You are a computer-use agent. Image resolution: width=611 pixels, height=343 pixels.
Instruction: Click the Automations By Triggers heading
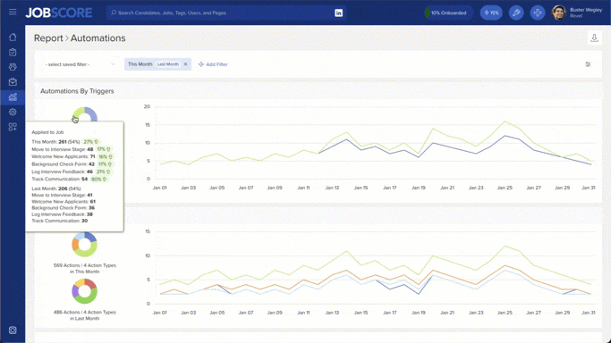77,91
